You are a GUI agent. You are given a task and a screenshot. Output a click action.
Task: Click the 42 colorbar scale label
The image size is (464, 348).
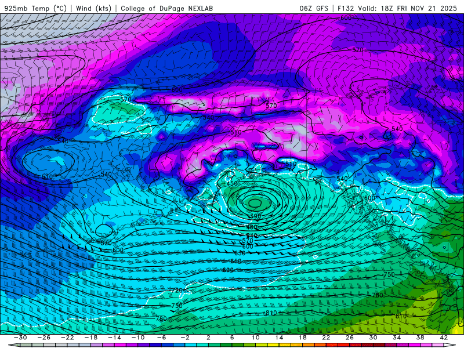tap(444, 338)
